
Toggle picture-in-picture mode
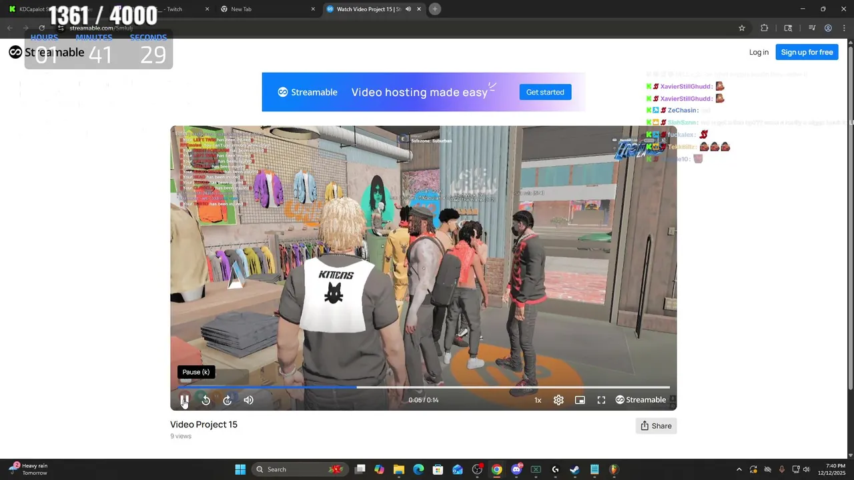click(580, 400)
